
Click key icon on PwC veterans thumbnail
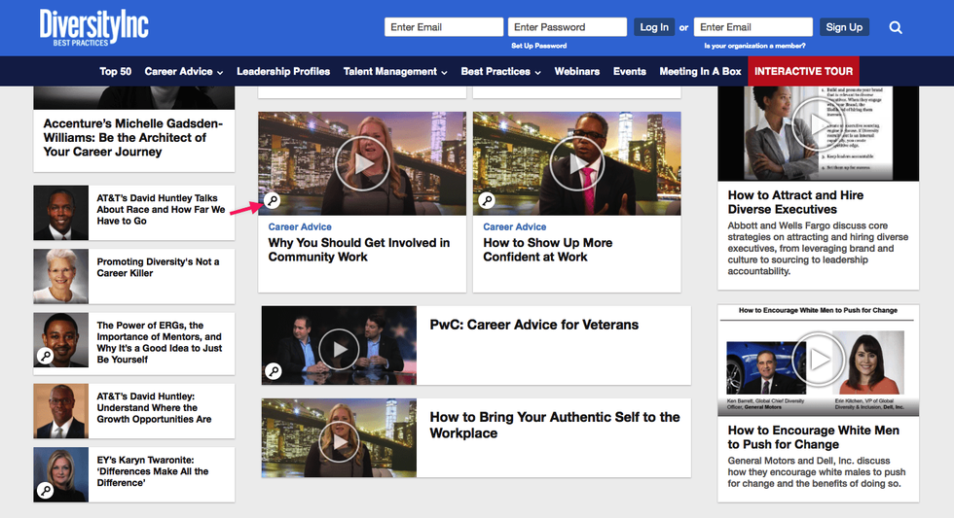tap(275, 371)
